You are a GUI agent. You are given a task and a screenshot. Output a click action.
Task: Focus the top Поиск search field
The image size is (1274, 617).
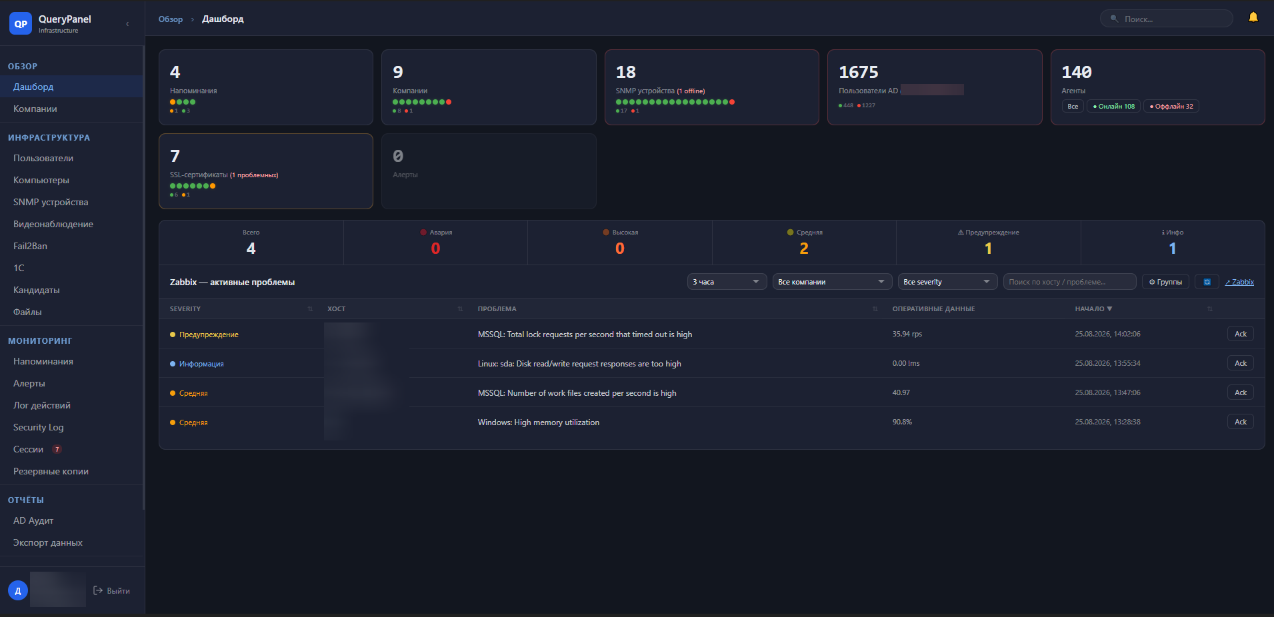point(1167,19)
